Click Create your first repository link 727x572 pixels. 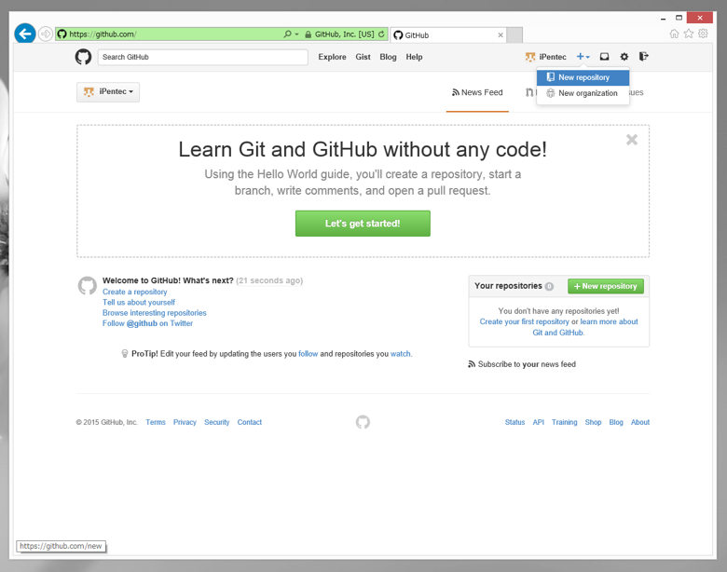tap(524, 321)
